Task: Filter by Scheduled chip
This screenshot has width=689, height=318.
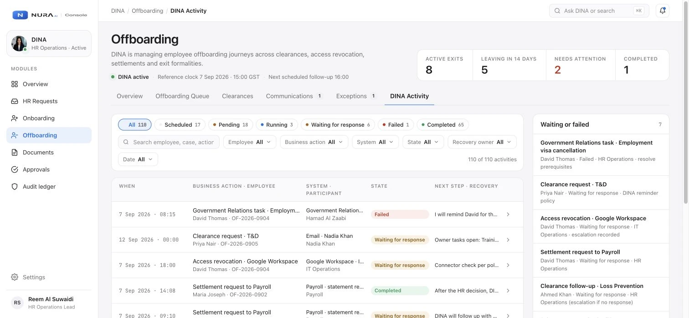Action: (180, 125)
